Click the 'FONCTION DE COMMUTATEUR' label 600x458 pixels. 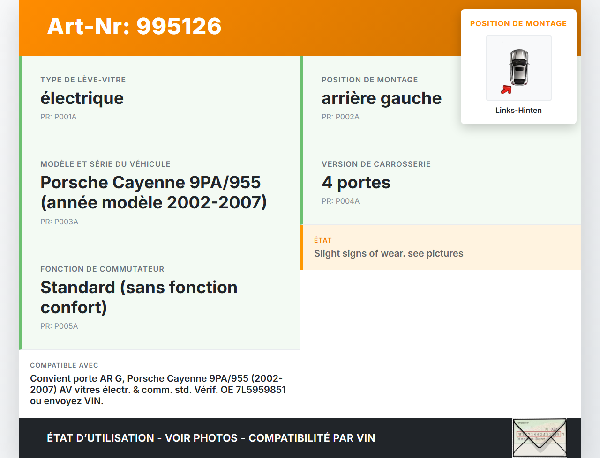(x=102, y=269)
